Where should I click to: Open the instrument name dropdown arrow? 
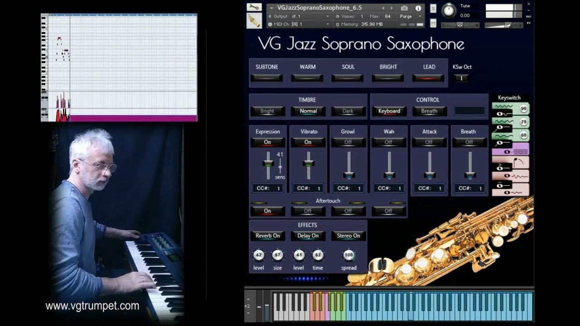(x=272, y=8)
